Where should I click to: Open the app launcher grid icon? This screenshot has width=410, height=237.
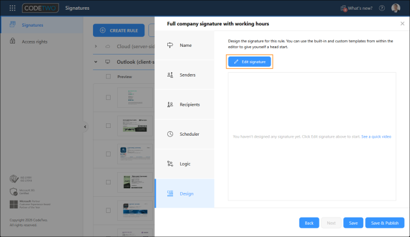click(x=12, y=8)
